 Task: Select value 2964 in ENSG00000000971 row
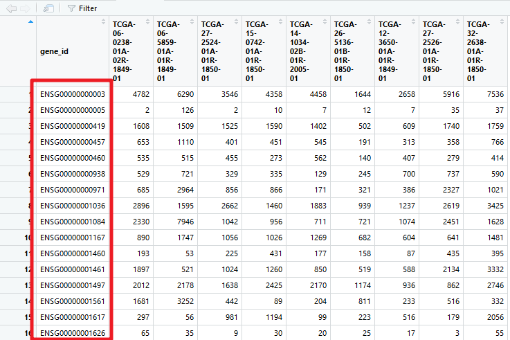pyautogui.click(x=185, y=190)
